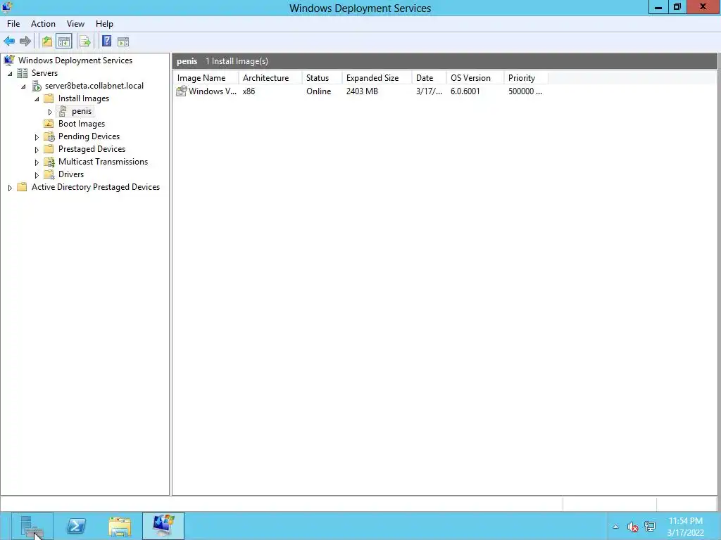Click Export List toolbar icon

tap(85, 41)
